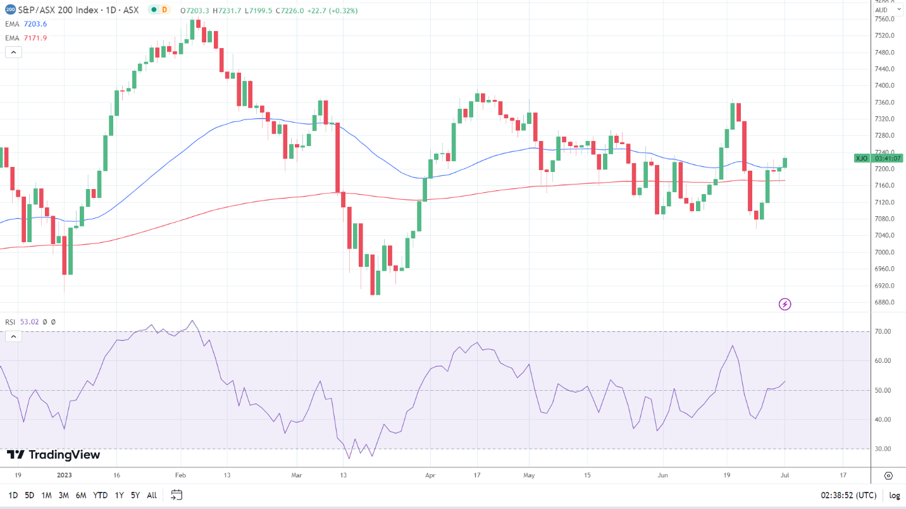The width and height of the screenshot is (906, 509).
Task: Click the purple lightning bolt event icon
Action: [785, 304]
